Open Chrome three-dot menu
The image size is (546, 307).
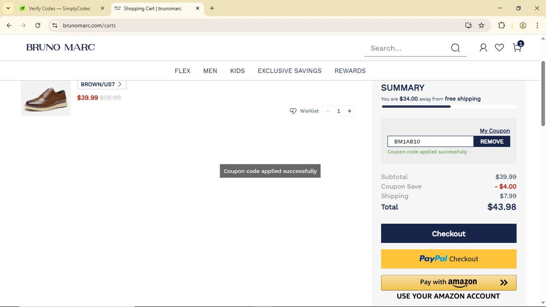point(537,25)
